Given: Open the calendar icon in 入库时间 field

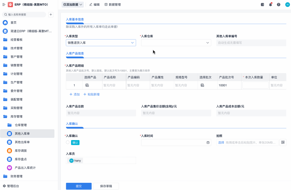Looking at the screenshot, I should [208, 142].
